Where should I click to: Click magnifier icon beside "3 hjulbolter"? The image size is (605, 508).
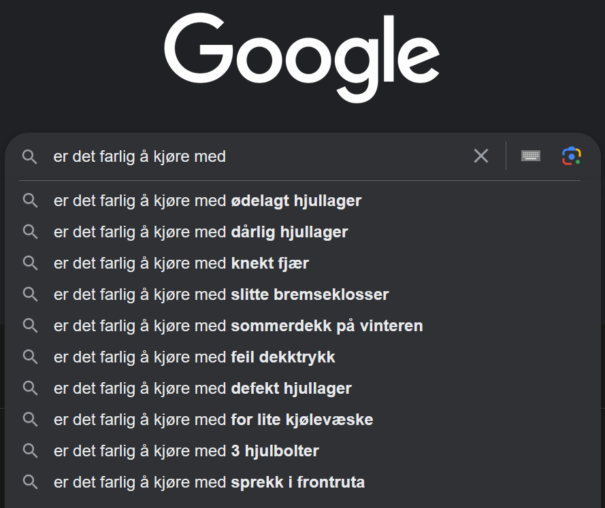click(x=29, y=451)
